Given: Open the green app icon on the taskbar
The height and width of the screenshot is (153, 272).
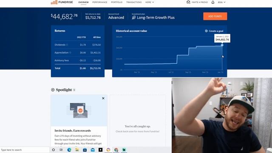Looking at the screenshot, I should click(x=124, y=150).
